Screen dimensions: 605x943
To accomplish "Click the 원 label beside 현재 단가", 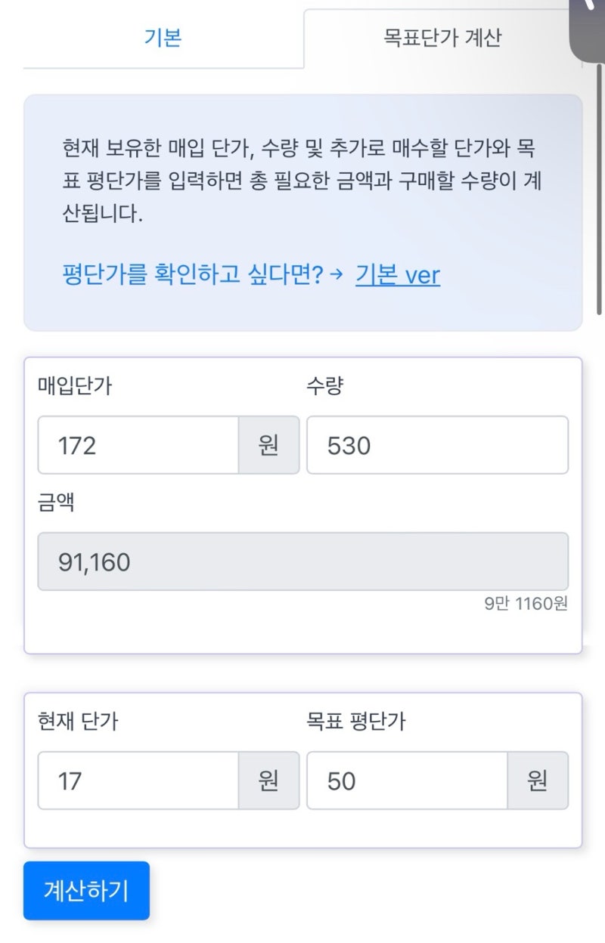I will coord(268,780).
